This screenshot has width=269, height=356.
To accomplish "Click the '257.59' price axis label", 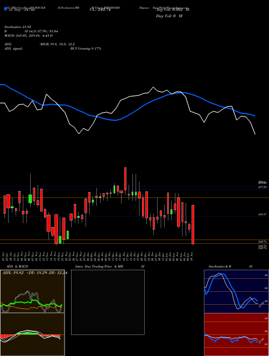I will 262,187.
